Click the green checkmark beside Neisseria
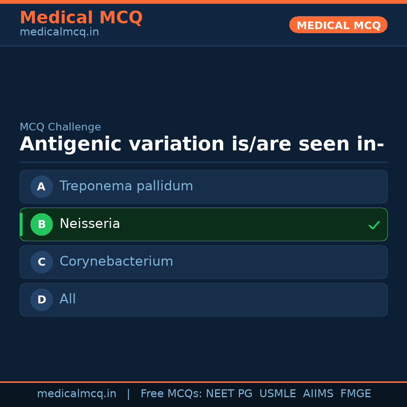 pyautogui.click(x=374, y=225)
